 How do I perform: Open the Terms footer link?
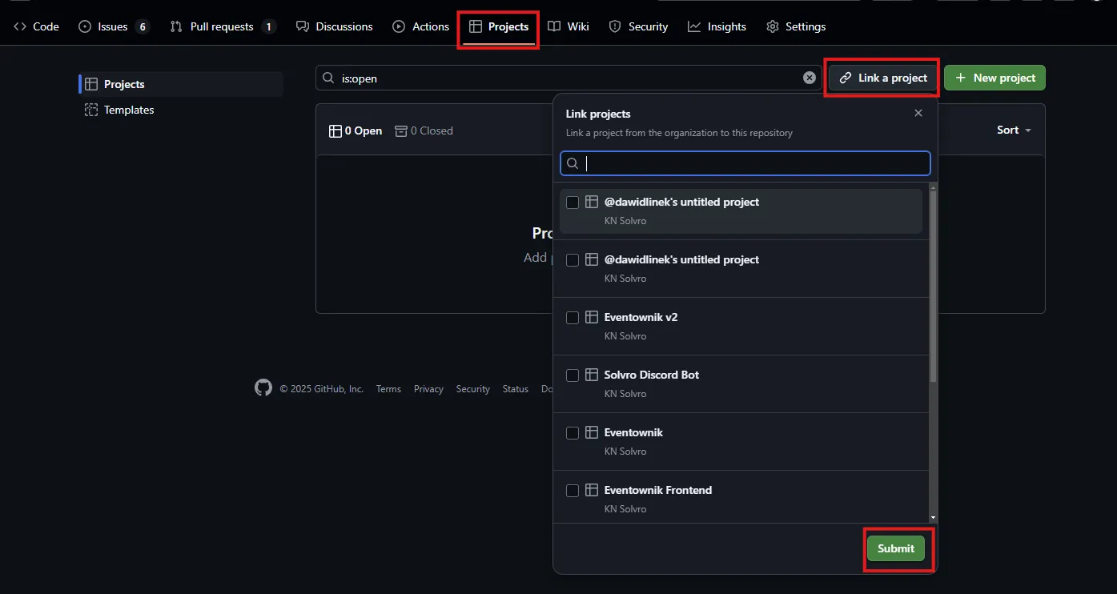click(x=388, y=389)
